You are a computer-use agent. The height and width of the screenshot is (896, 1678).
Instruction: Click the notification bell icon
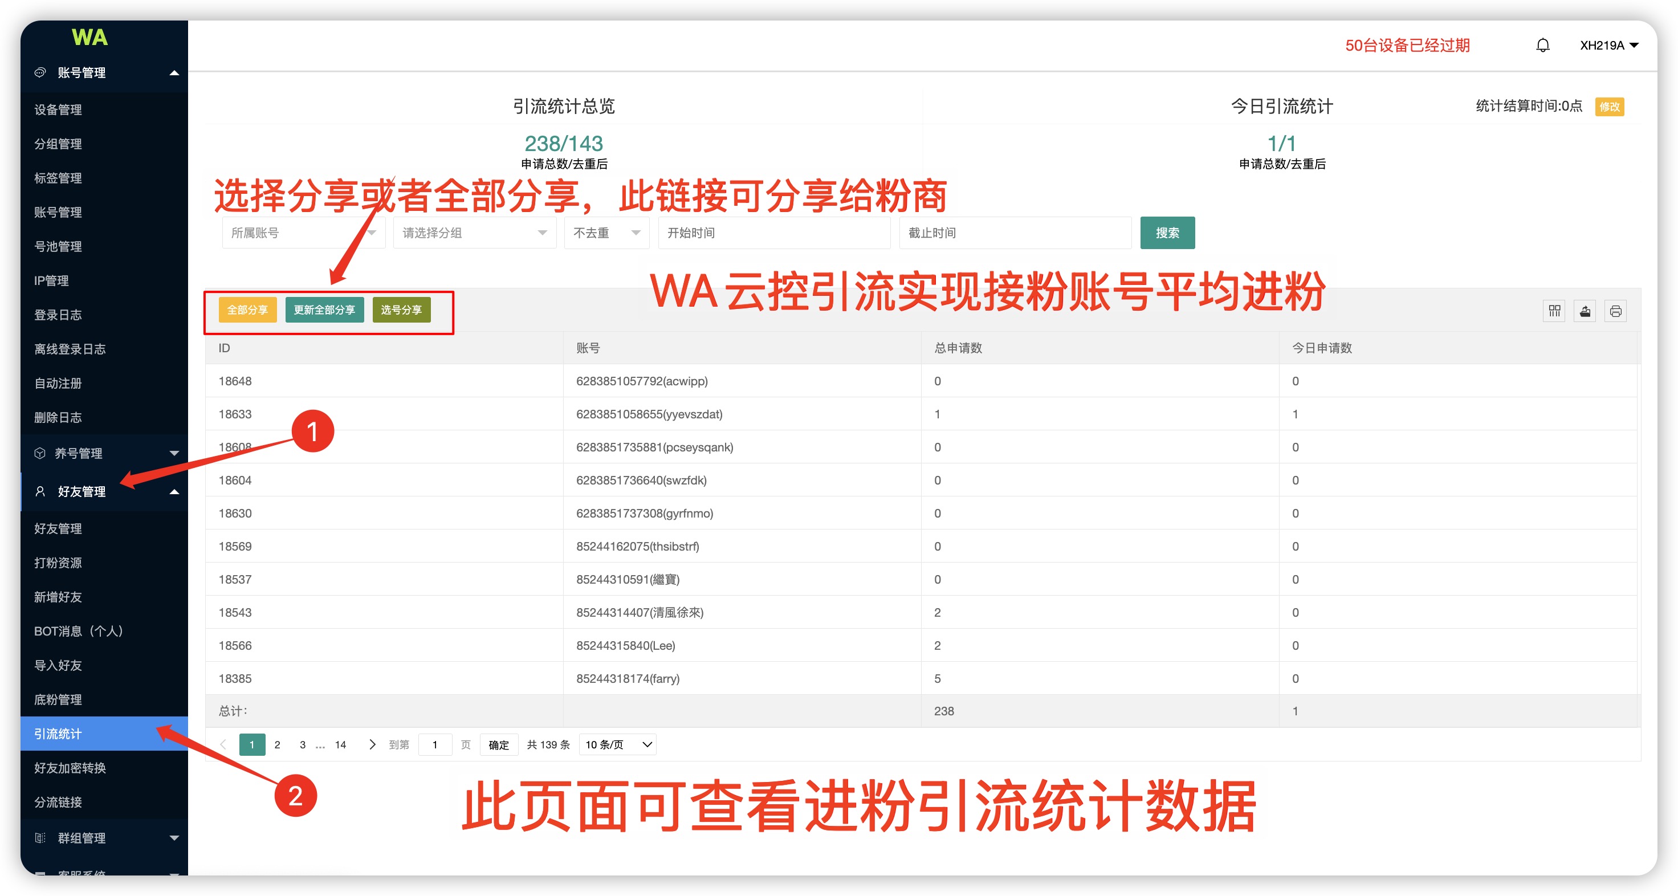(1542, 45)
